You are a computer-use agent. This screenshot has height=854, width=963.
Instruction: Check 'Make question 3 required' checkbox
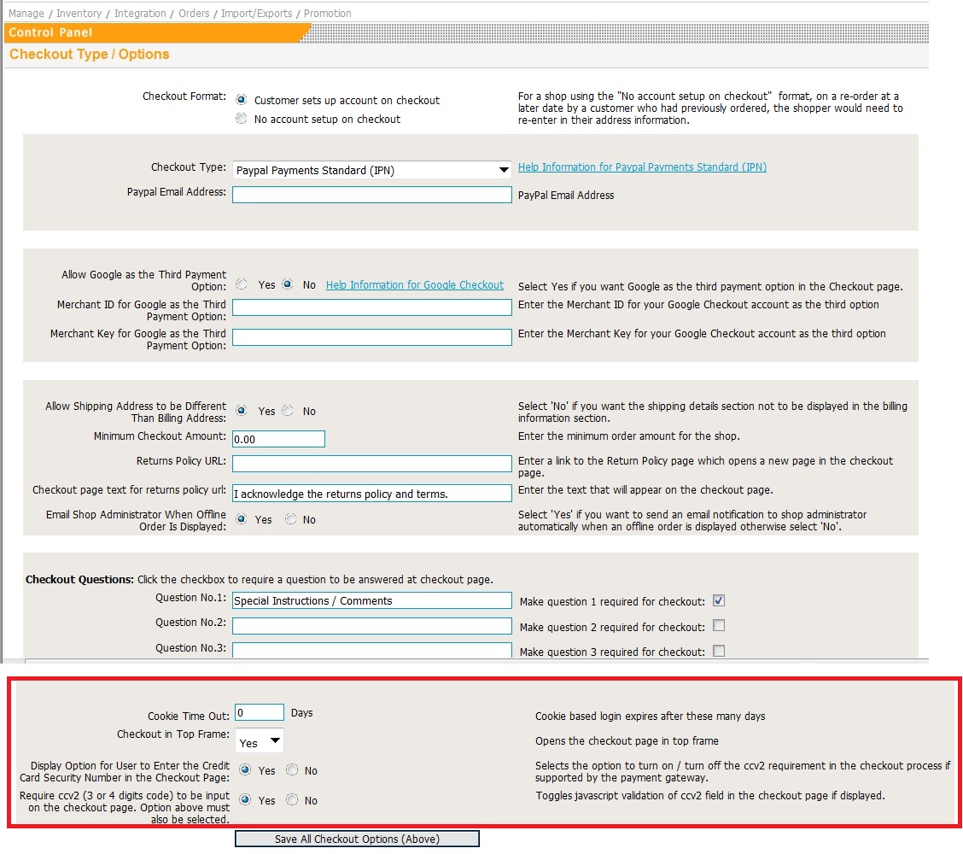coord(719,651)
